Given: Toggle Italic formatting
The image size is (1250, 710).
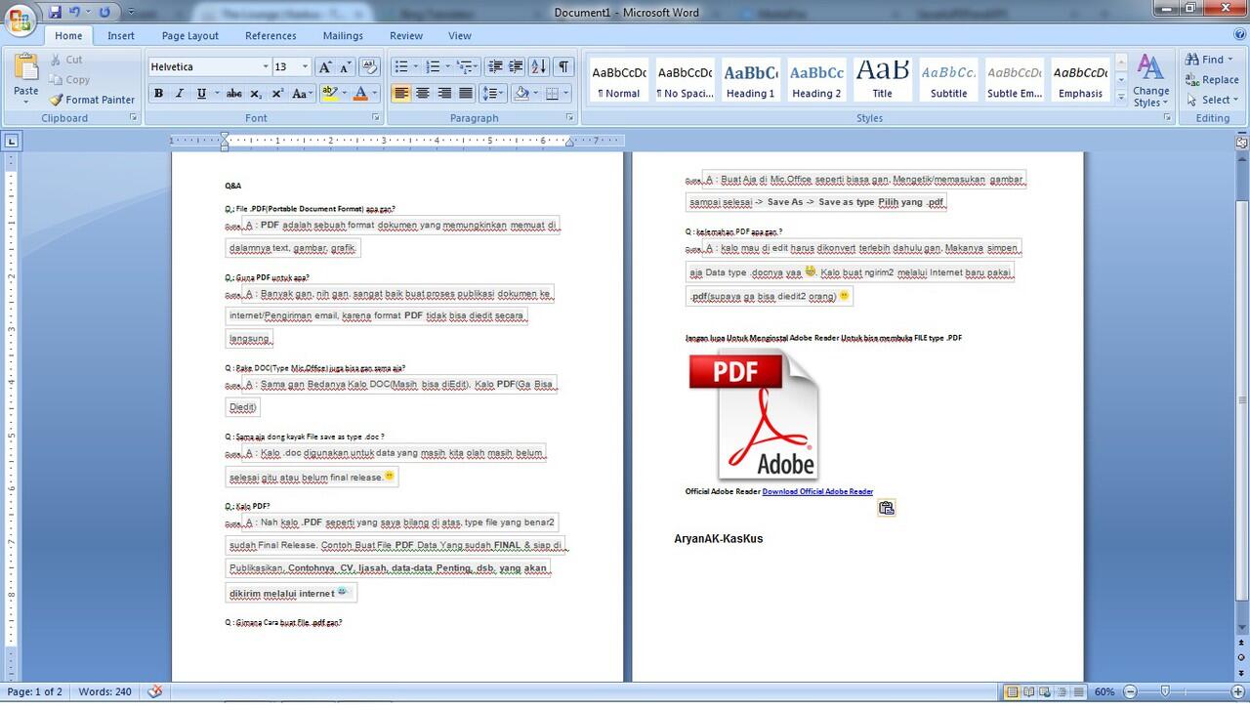Looking at the screenshot, I should click(x=180, y=94).
